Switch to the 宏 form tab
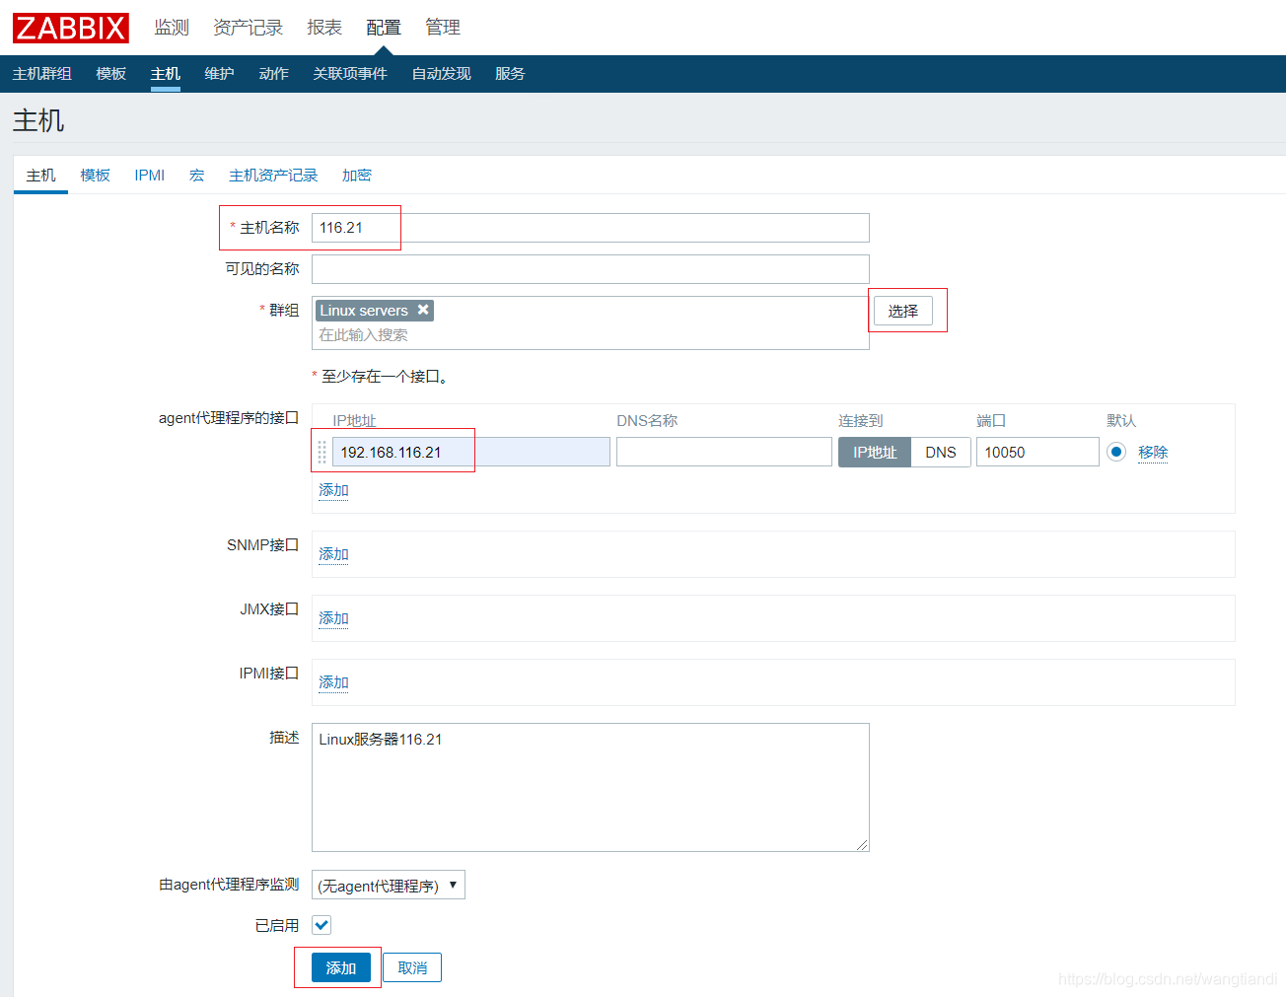 [197, 176]
